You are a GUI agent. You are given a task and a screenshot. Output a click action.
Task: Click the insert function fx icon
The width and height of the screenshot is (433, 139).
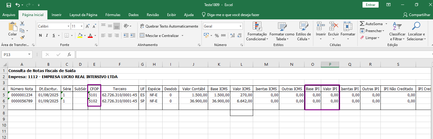(x=69, y=55)
